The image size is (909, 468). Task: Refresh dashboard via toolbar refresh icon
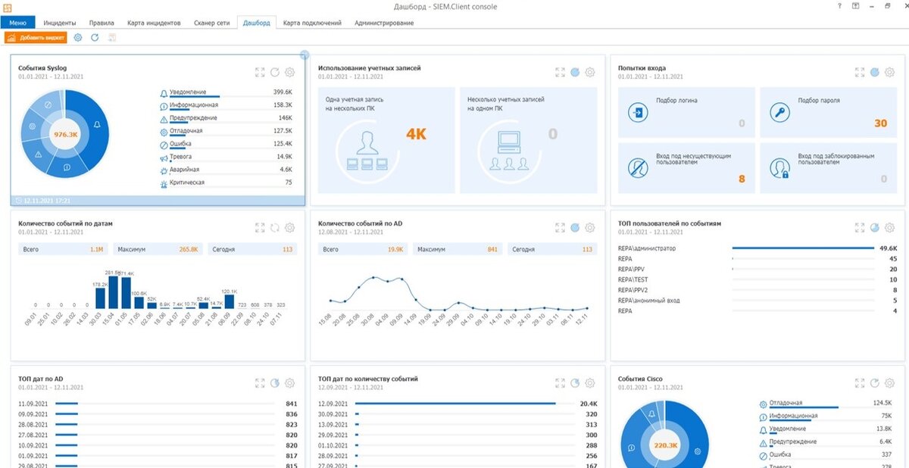pyautogui.click(x=95, y=37)
